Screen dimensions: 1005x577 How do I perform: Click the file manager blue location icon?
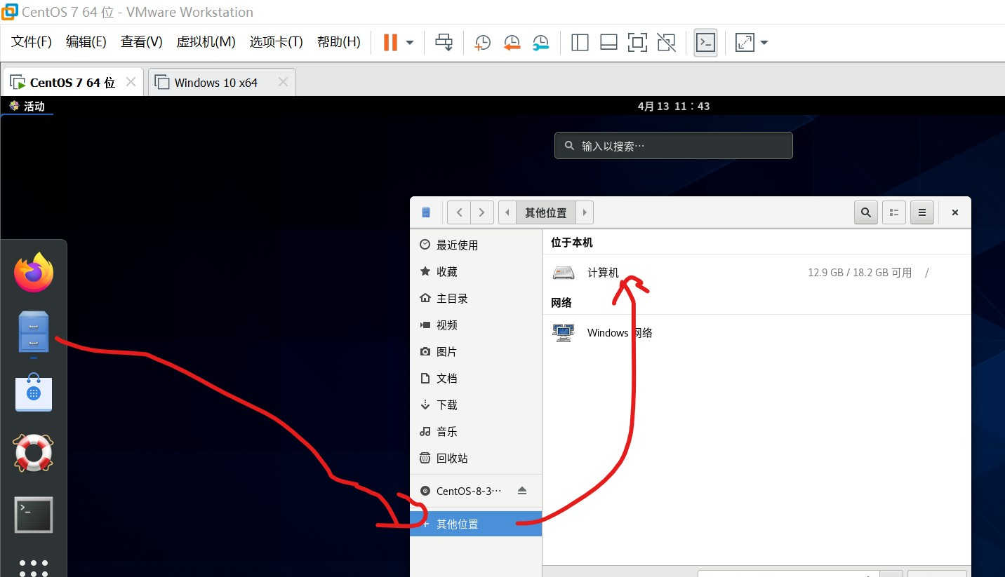click(426, 212)
